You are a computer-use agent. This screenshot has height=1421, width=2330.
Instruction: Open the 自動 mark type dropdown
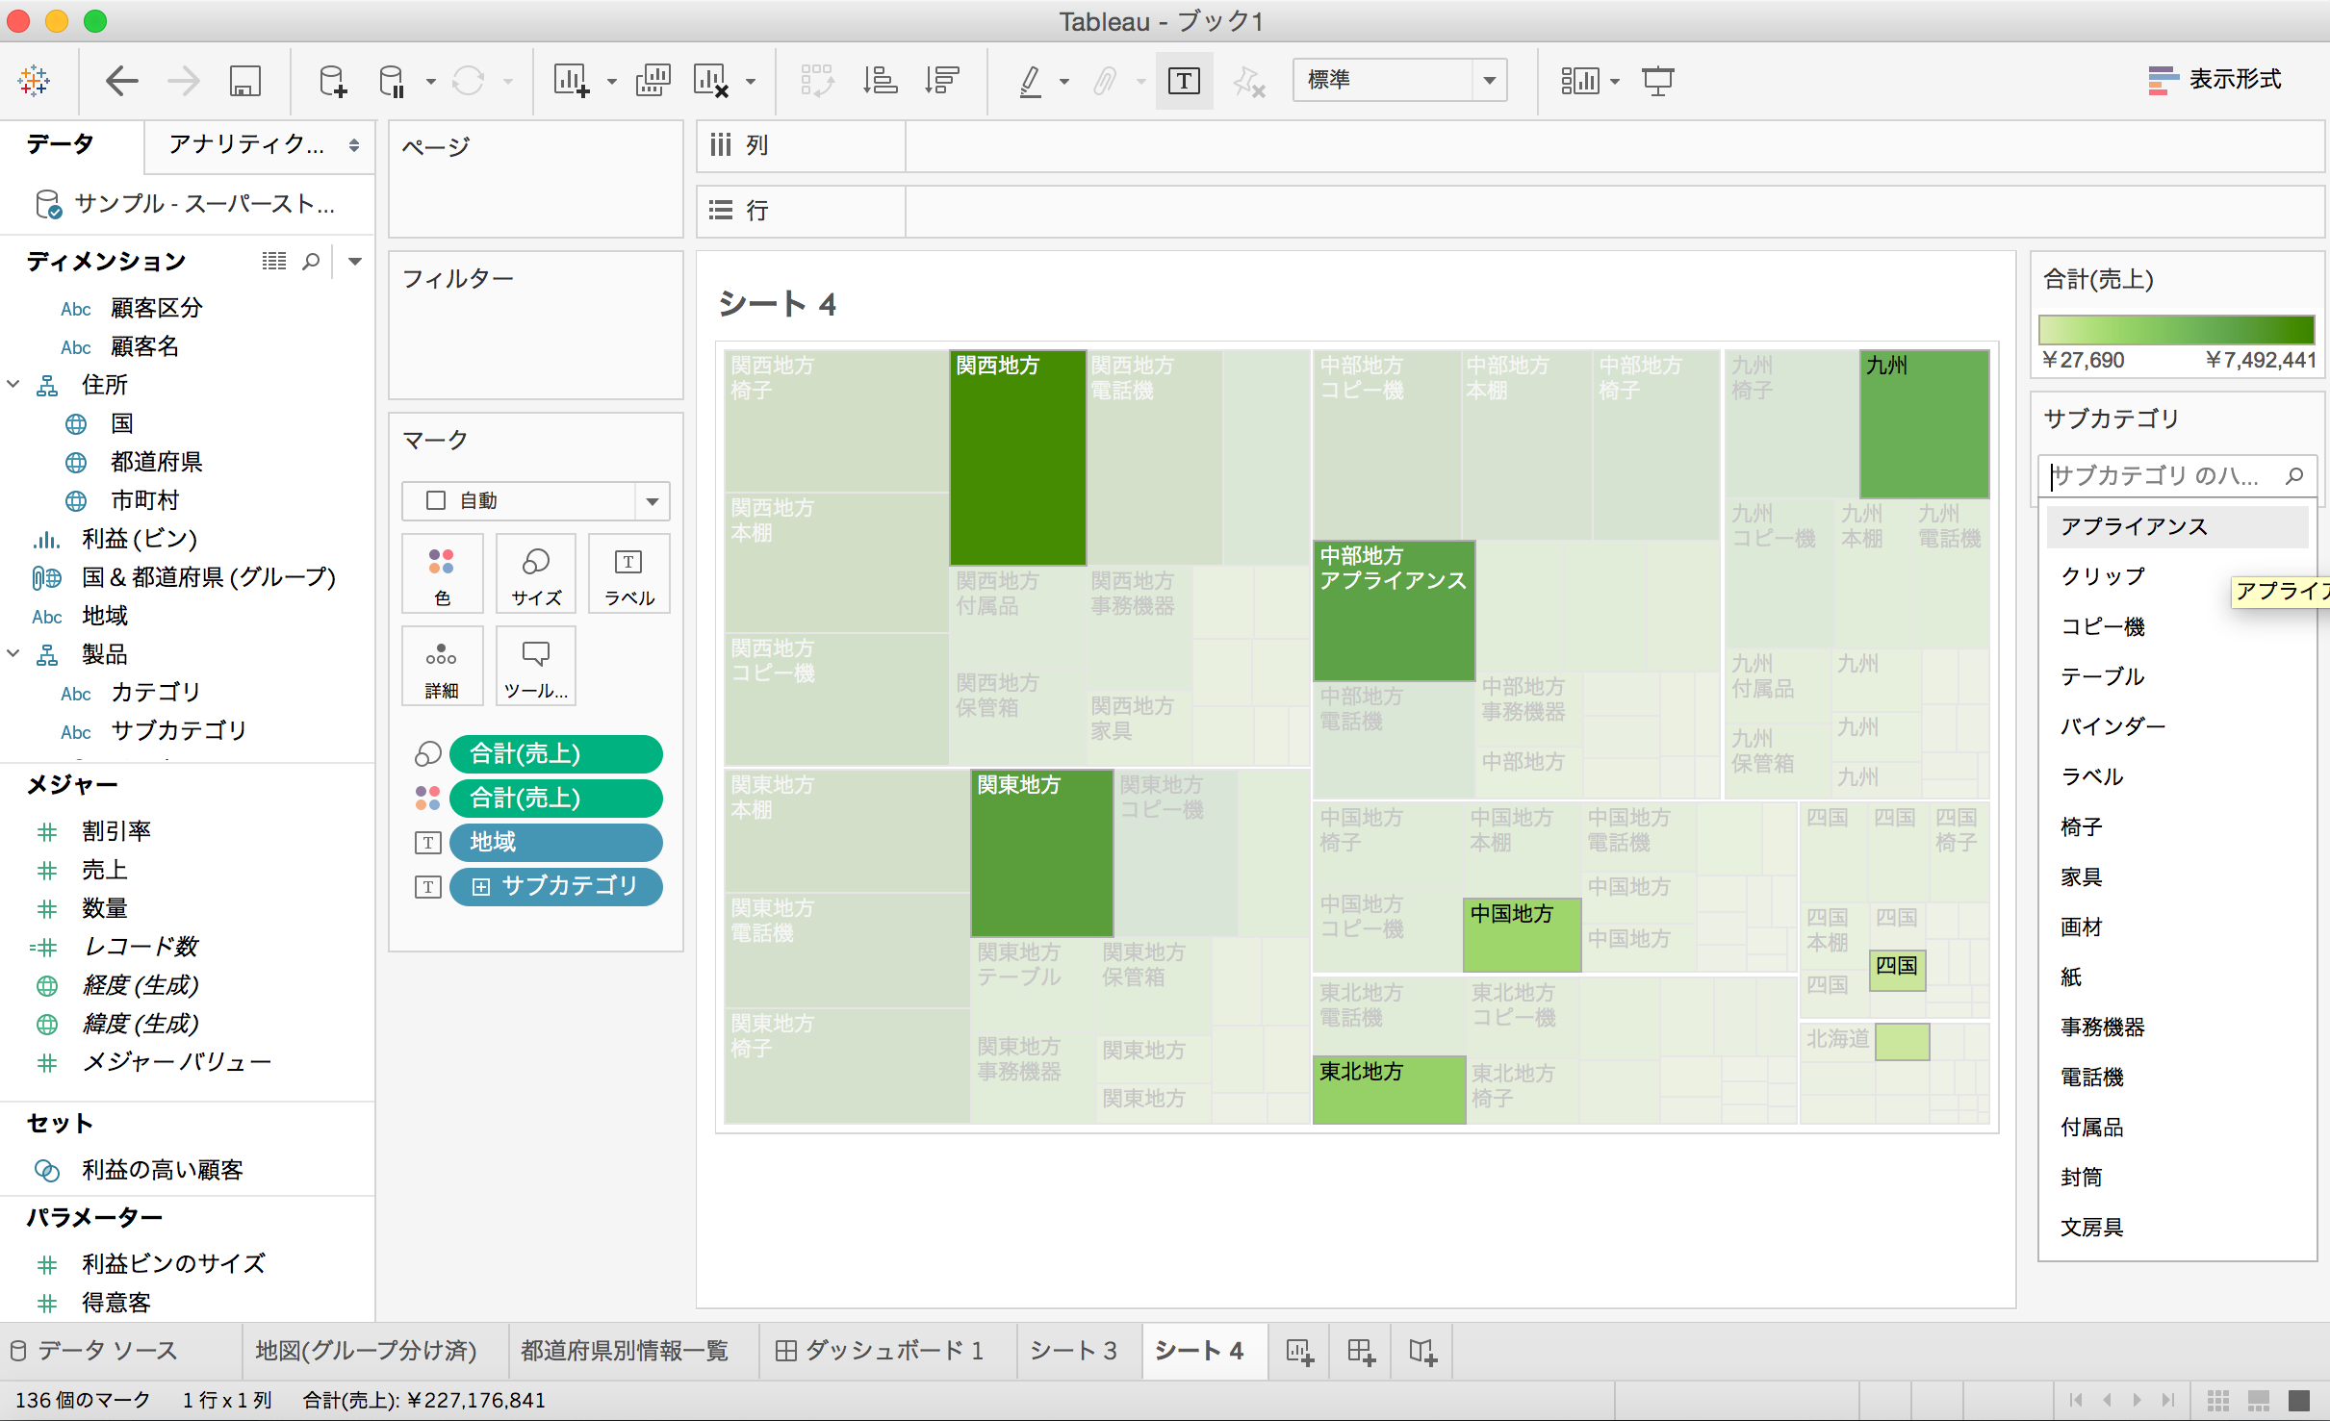(651, 500)
